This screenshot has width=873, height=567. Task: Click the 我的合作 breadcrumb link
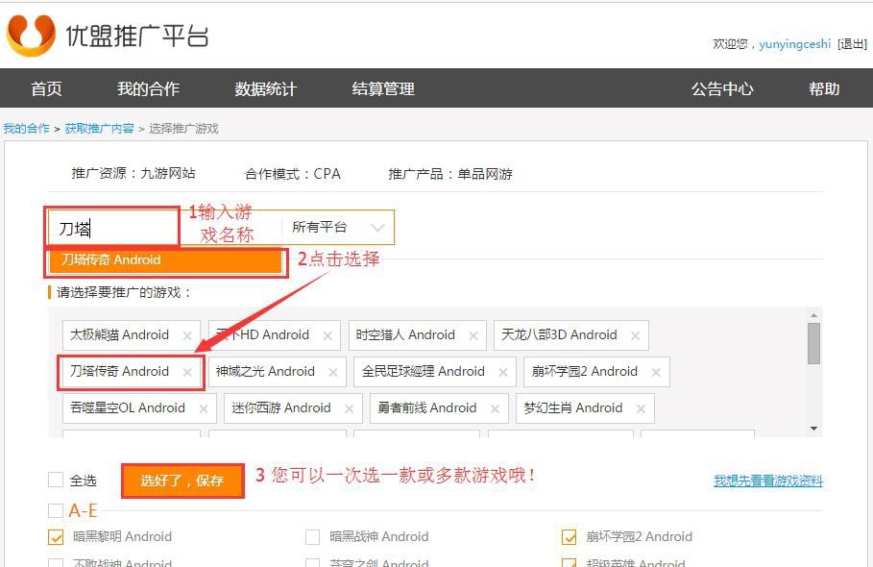click(27, 129)
